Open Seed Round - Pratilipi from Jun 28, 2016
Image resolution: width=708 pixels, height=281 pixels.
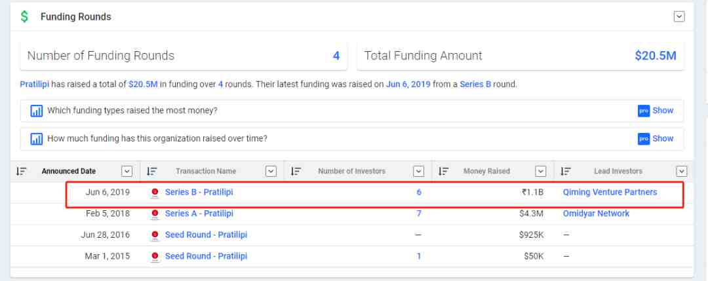coord(206,234)
